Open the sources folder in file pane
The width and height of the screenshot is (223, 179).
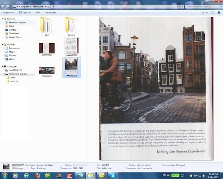[70, 25]
